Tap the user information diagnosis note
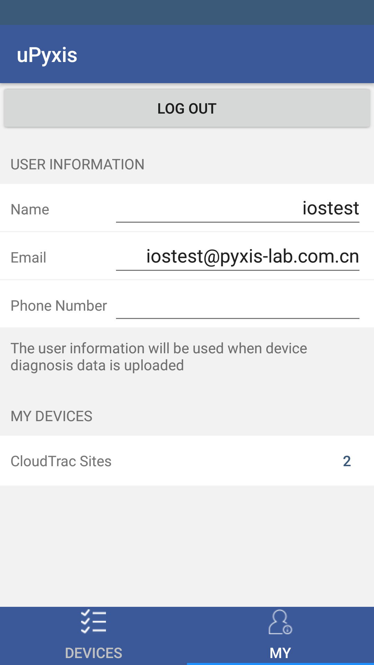 (159, 357)
